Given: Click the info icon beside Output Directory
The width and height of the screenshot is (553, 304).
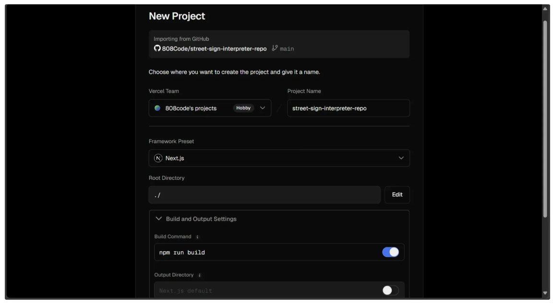Looking at the screenshot, I should click(x=199, y=275).
